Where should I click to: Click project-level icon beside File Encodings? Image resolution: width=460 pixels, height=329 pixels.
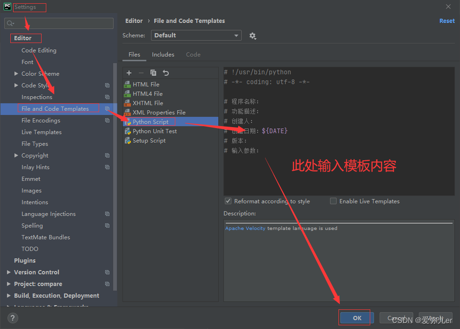pyautogui.click(x=108, y=121)
